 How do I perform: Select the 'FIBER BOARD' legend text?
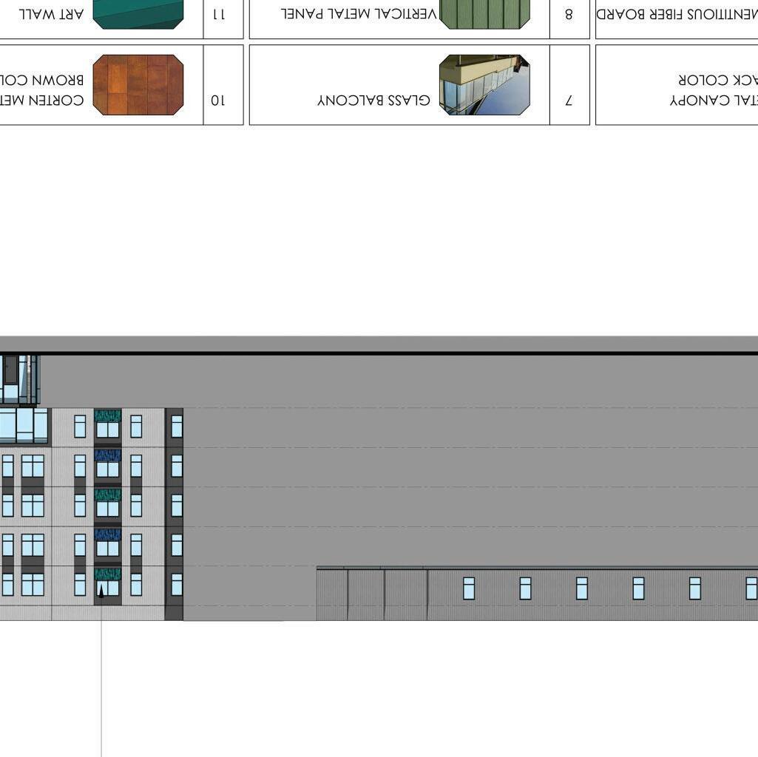click(638, 14)
